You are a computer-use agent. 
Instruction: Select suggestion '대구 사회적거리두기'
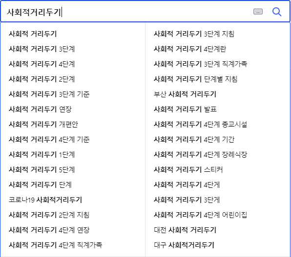[x=184, y=245]
